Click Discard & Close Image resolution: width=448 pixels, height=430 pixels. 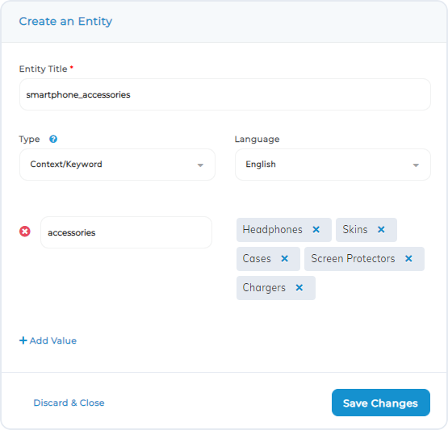(69, 403)
